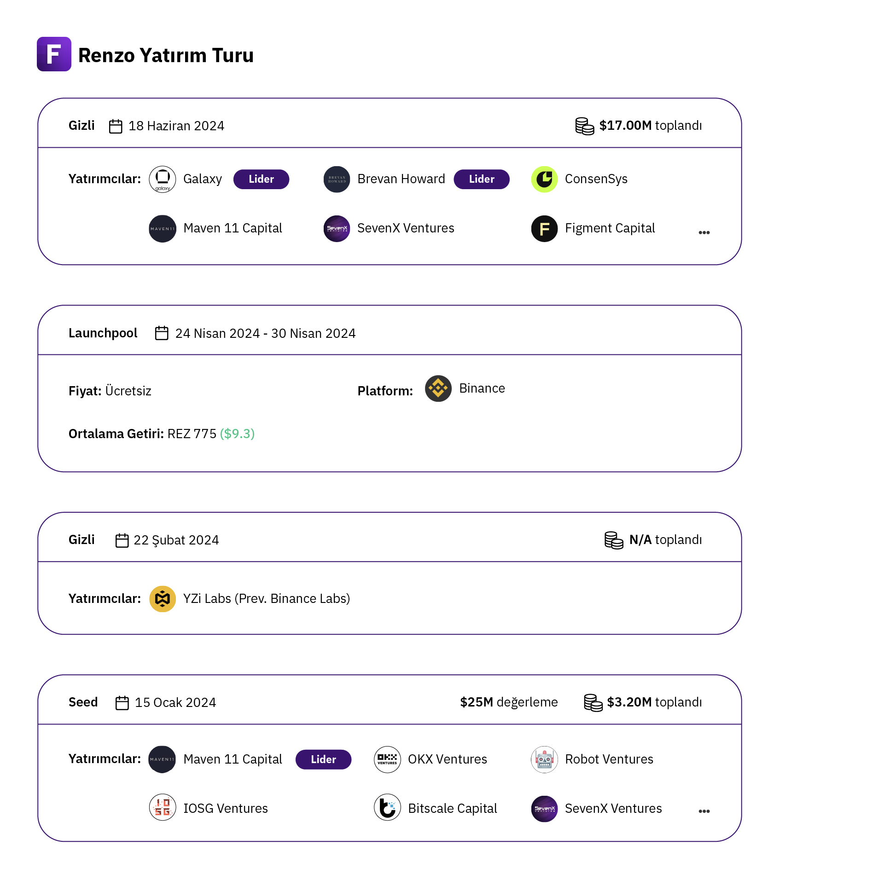
Task: Click the Robot Ventures robot icon
Action: tap(544, 759)
